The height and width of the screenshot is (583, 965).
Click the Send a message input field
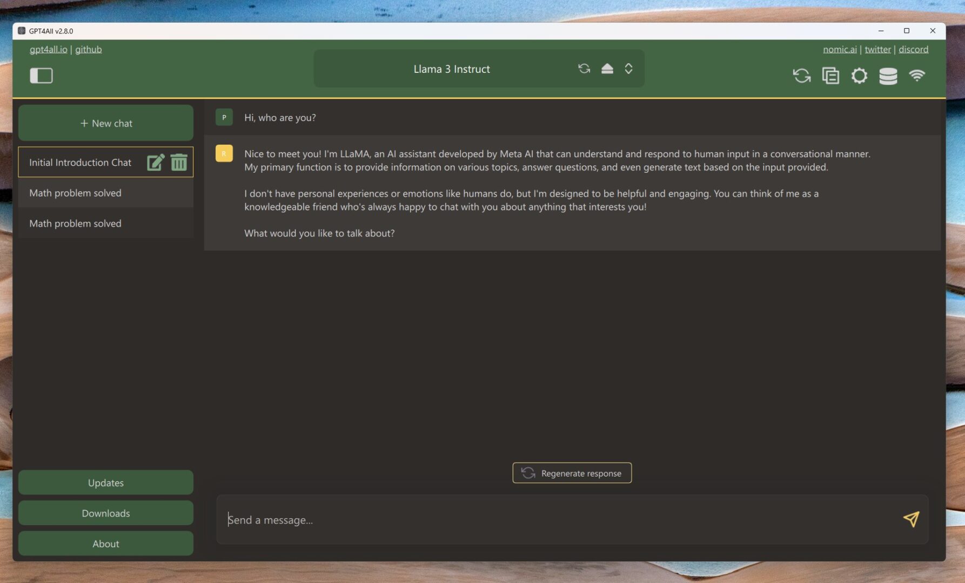[486, 520]
